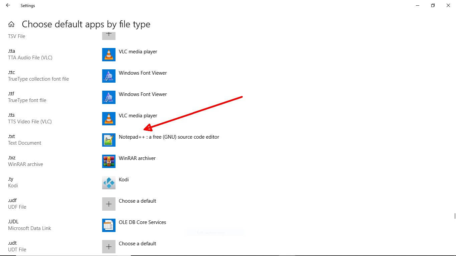Select the .udf extension label
Image resolution: width=456 pixels, height=256 pixels.
tap(12, 200)
